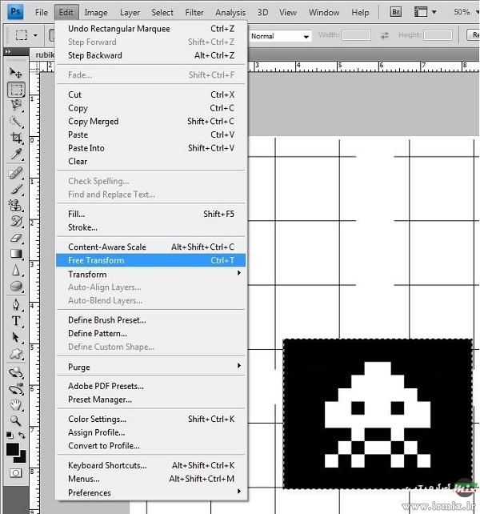The height and width of the screenshot is (514, 480).
Task: Click the Width input field
Action: pyautogui.click(x=356, y=34)
